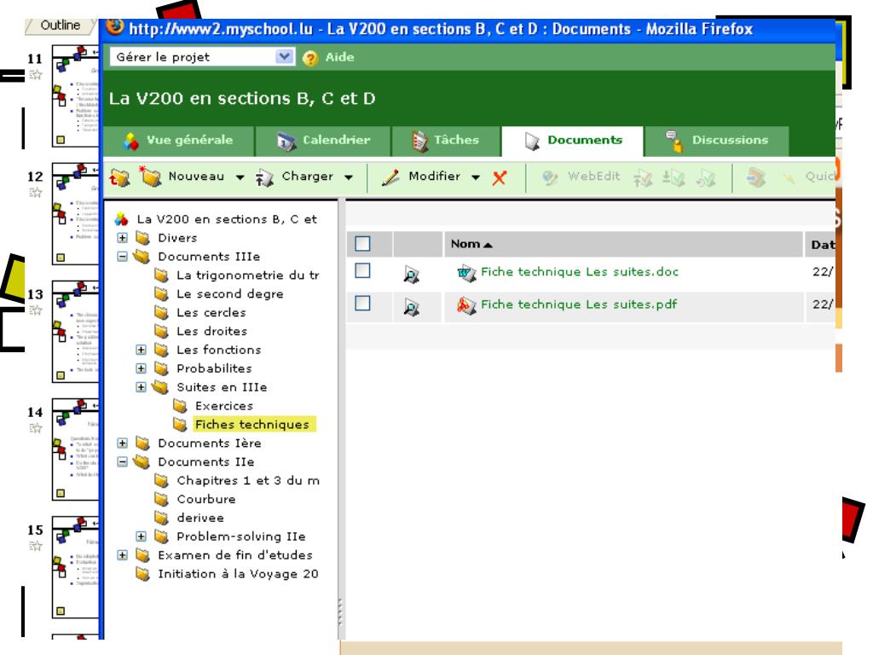Click the Calendrier tab calendar icon
873x655 pixels.
click(x=286, y=142)
